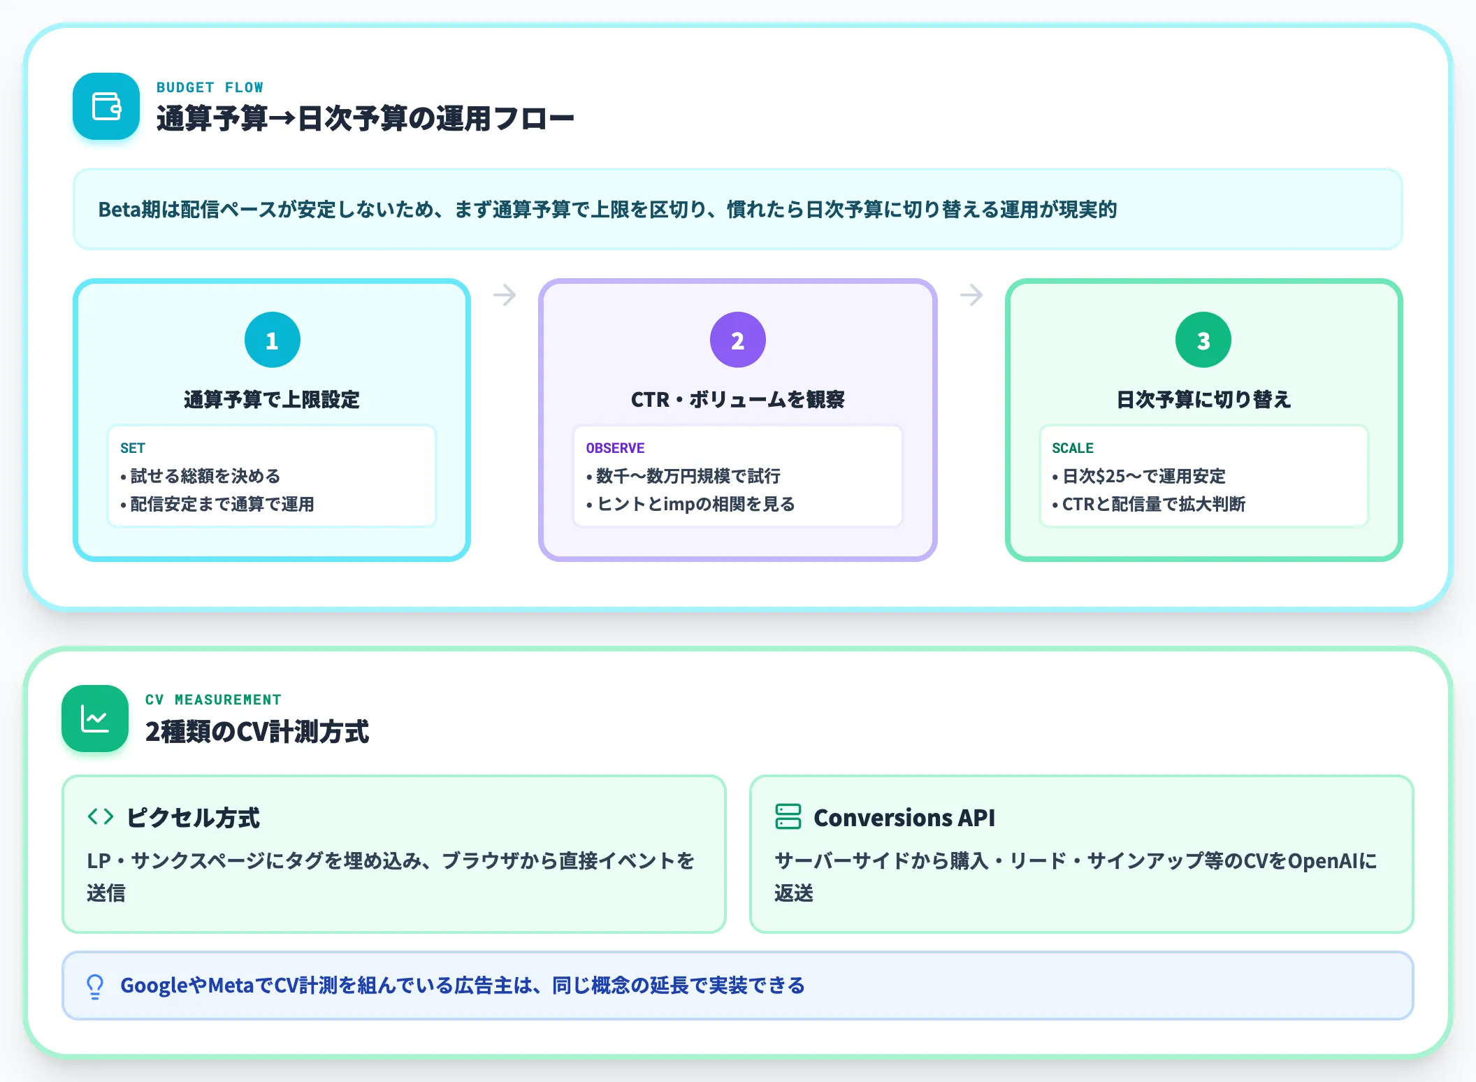This screenshot has width=1476, height=1082.
Task: Click the tip text about GoogleやMeta advertisers
Action: tap(463, 986)
